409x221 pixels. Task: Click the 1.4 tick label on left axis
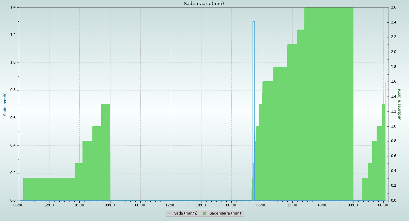[x=13, y=7]
